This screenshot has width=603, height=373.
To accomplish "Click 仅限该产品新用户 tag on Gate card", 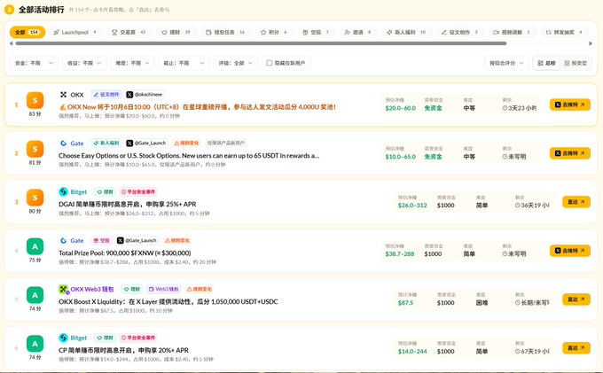I will pos(226,143).
